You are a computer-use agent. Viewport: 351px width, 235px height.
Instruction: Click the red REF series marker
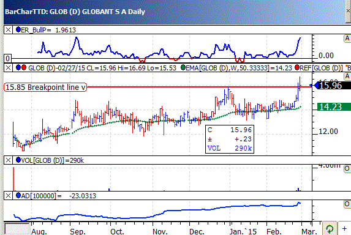coord(297,67)
